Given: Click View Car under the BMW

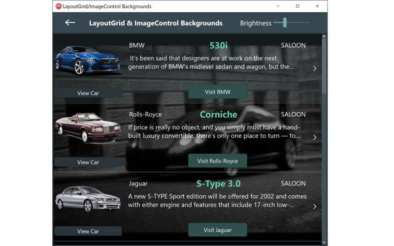Looking at the screenshot, I should point(88,93).
